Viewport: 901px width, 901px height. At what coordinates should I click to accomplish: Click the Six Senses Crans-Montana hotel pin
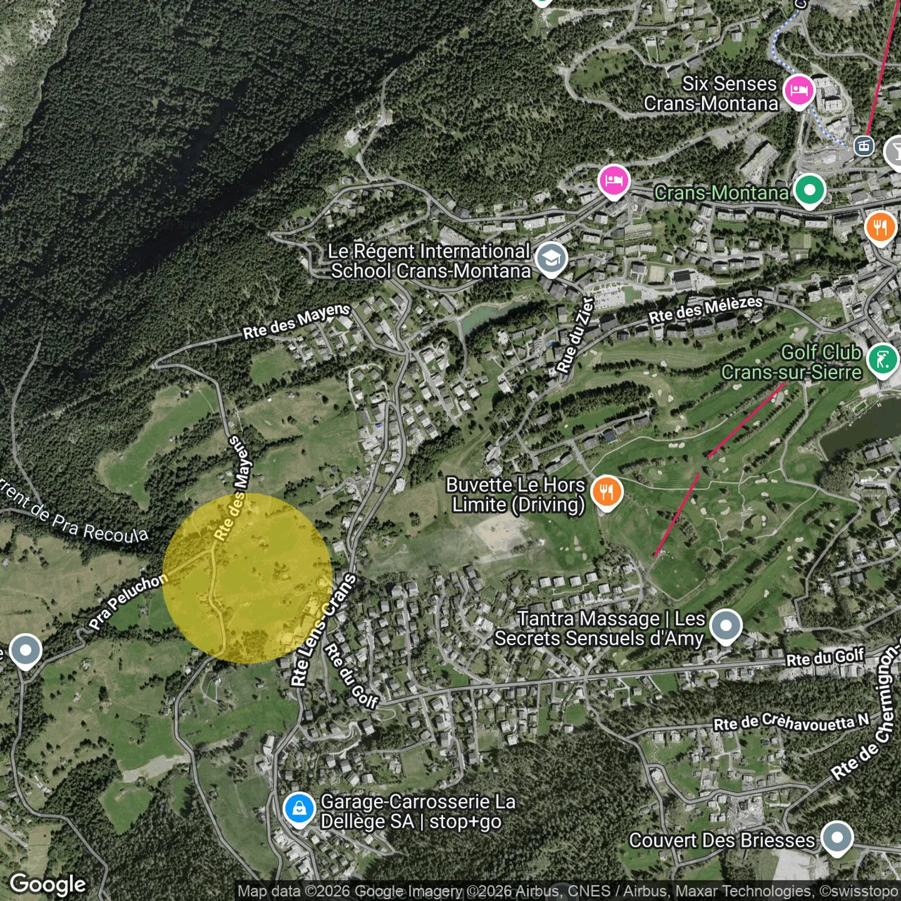798,91
